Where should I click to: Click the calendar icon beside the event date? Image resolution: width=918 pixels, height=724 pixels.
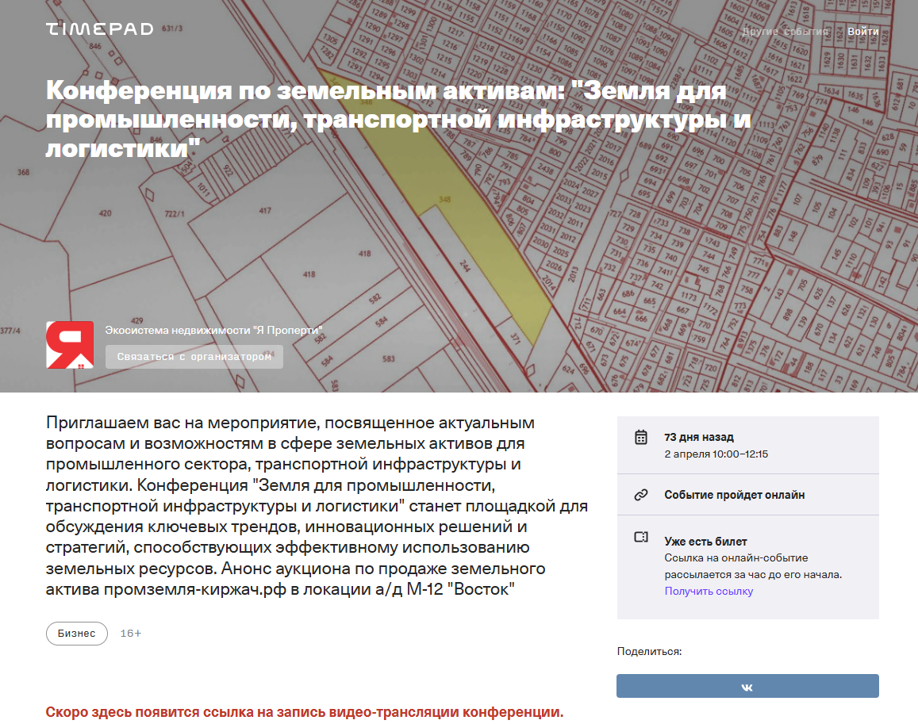click(643, 436)
